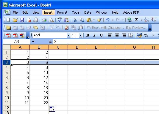Click the Name Box showing A3
Image resolution: width=159 pixels, height=114 pixels.
point(17,42)
